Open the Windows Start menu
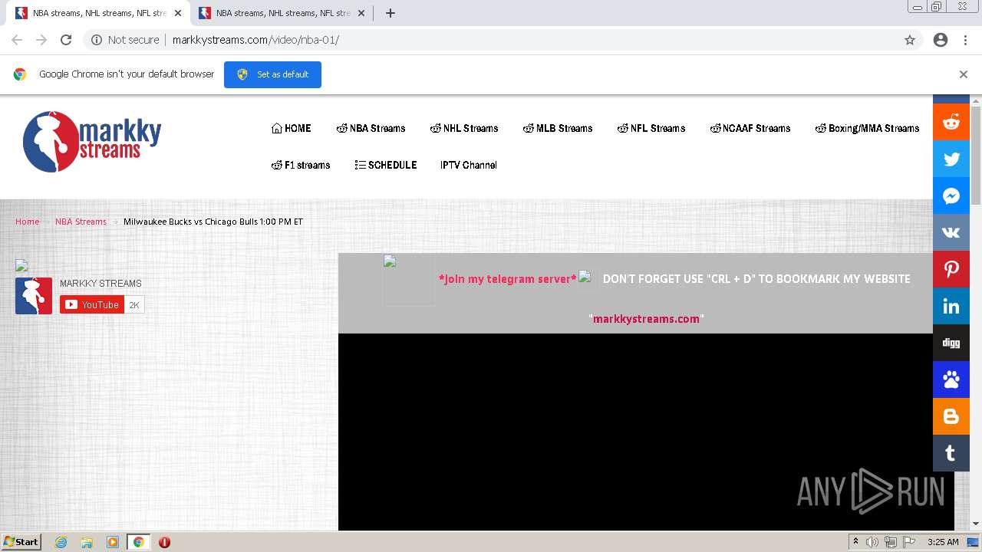Screen dimensions: 982x552 tap(21, 541)
